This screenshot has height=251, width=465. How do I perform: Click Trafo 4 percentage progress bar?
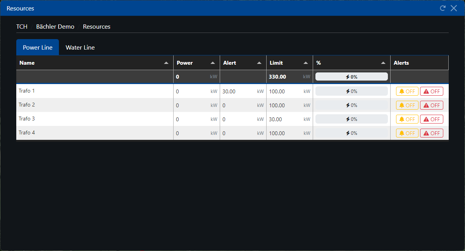click(351, 133)
